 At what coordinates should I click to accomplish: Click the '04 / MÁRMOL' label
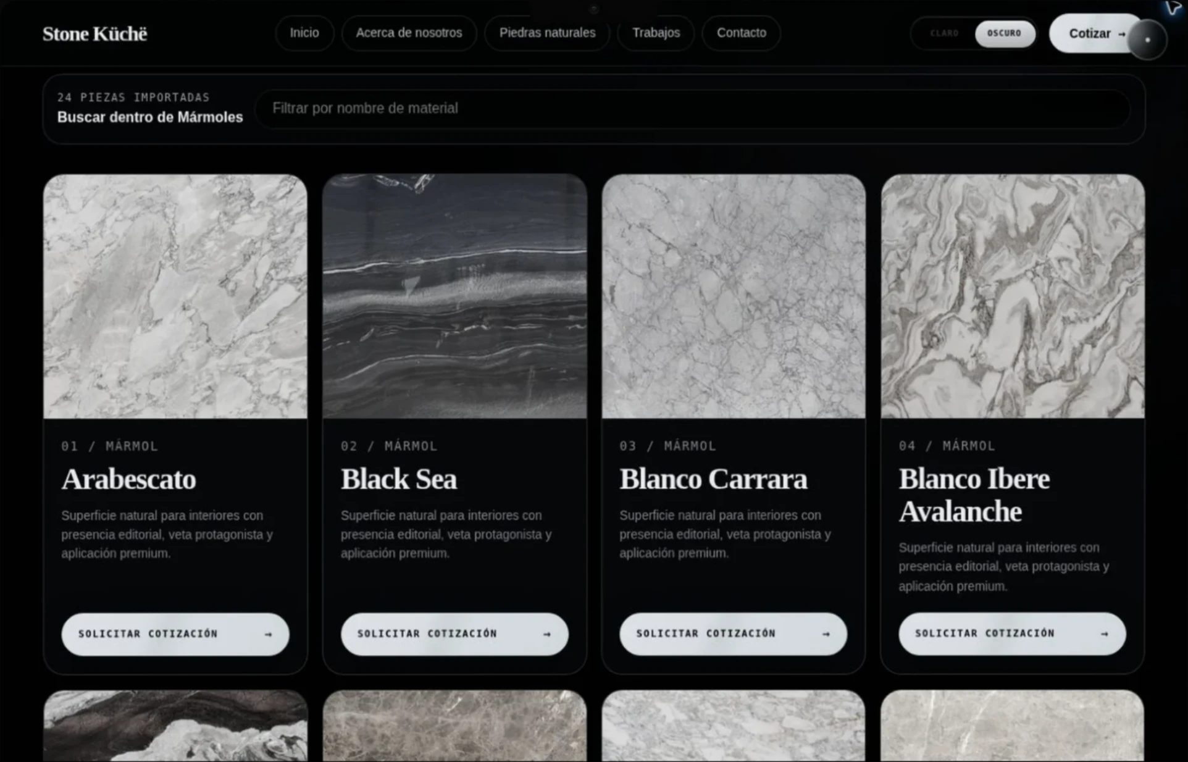coord(947,446)
